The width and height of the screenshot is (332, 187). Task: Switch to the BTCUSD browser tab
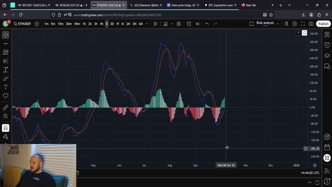pos(33,5)
